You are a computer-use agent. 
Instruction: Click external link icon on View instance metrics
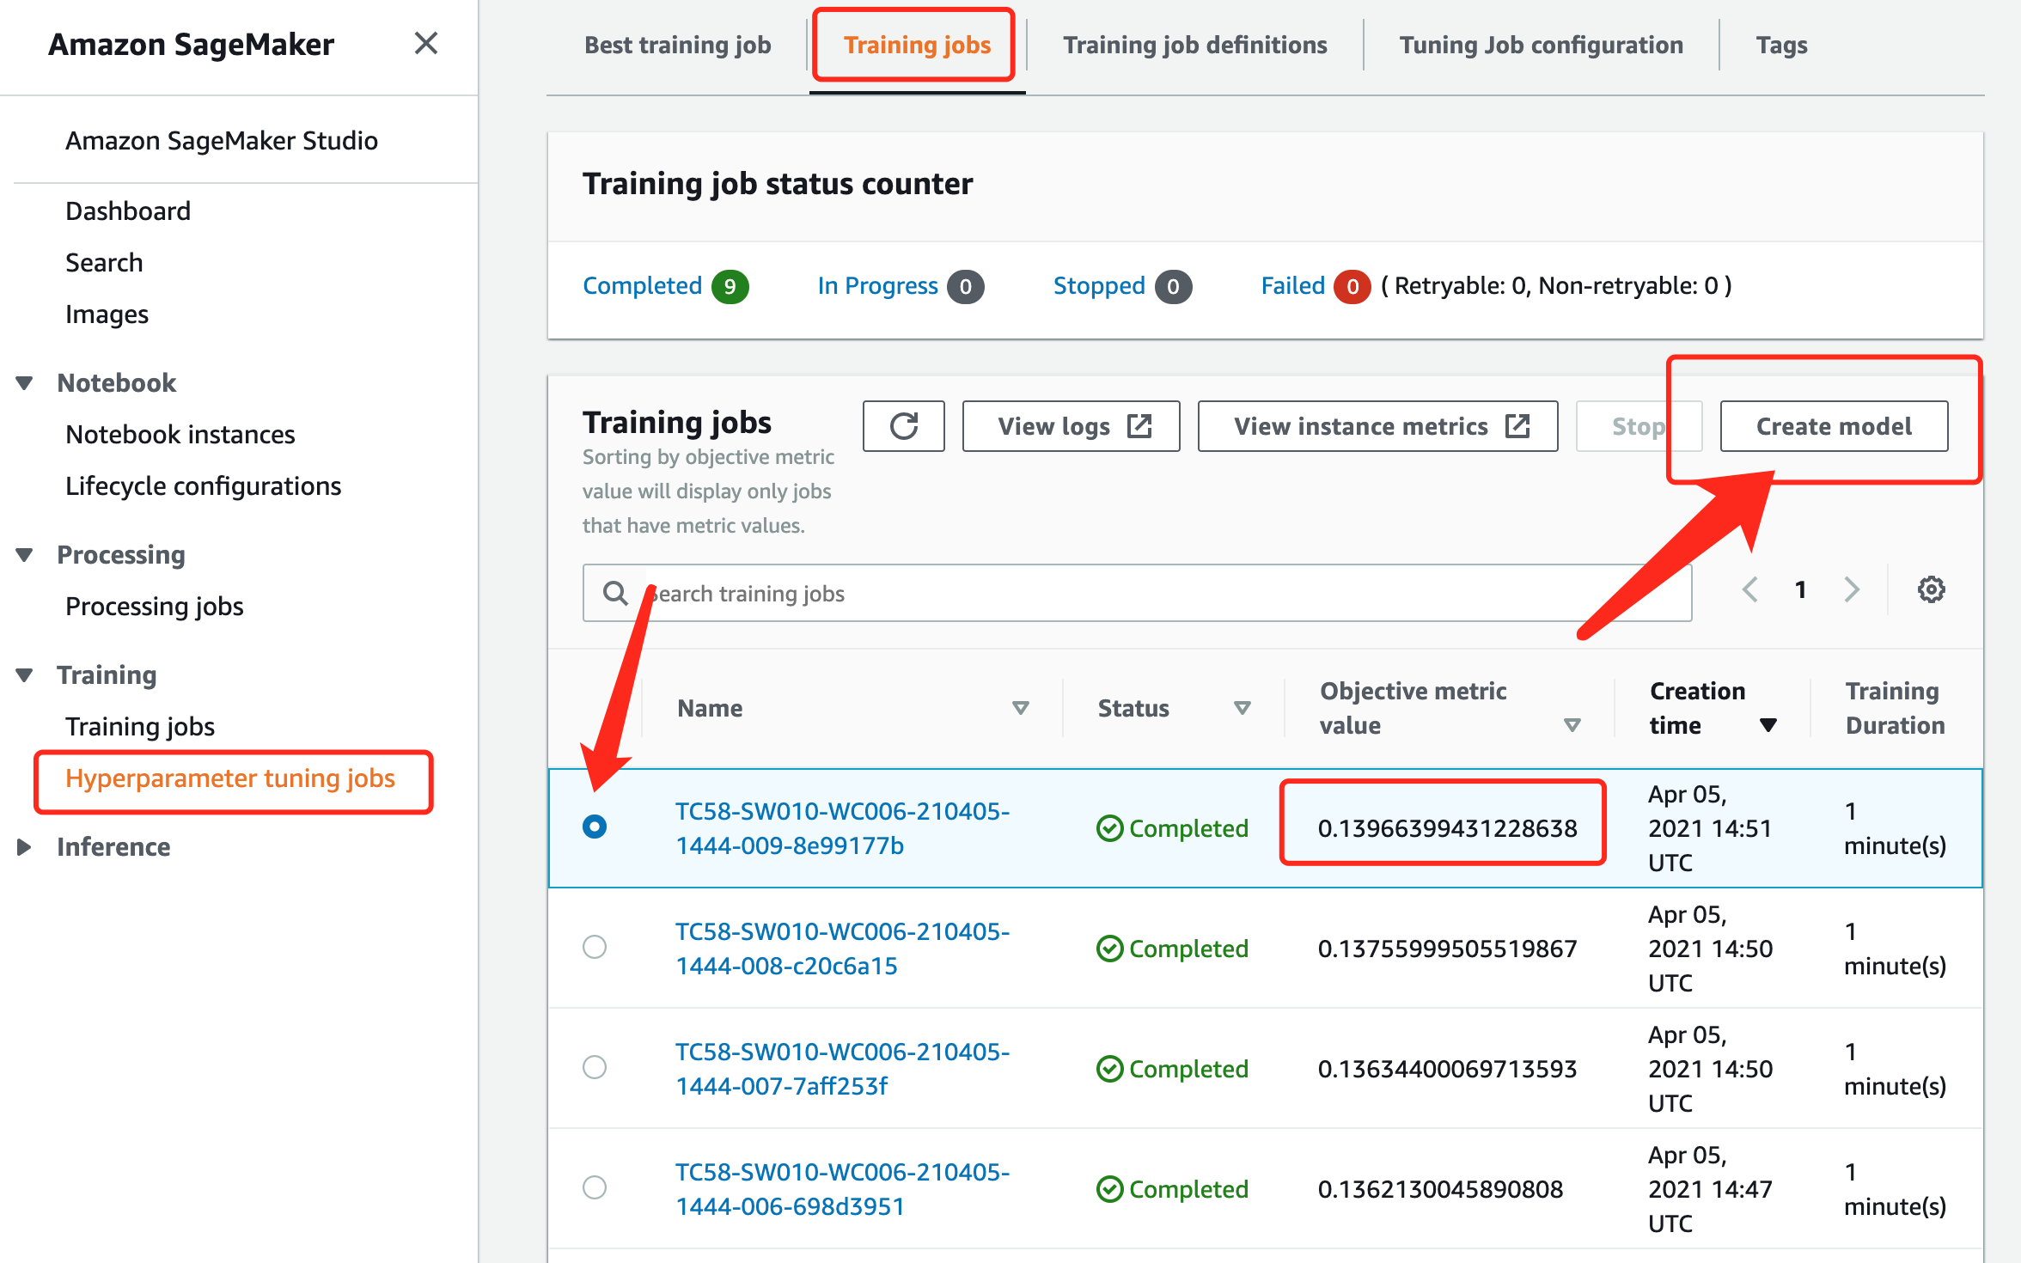coord(1517,426)
